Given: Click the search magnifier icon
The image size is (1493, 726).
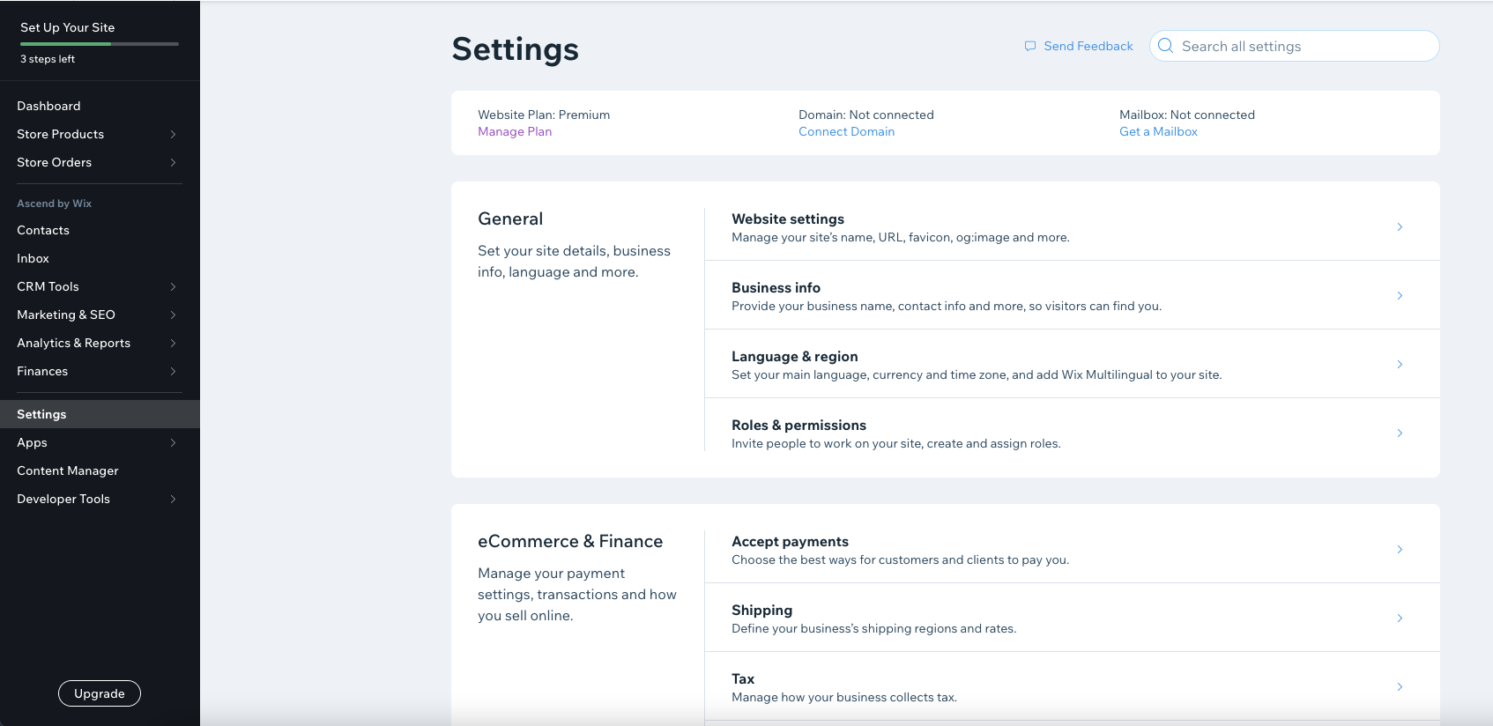Looking at the screenshot, I should [x=1165, y=46].
